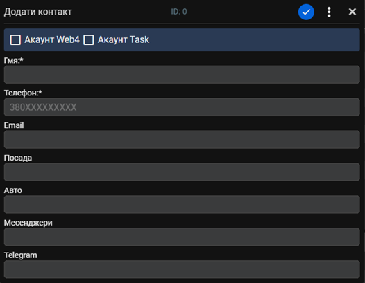Click the Посада field label
Screen dimensions: 365x283
18,158
